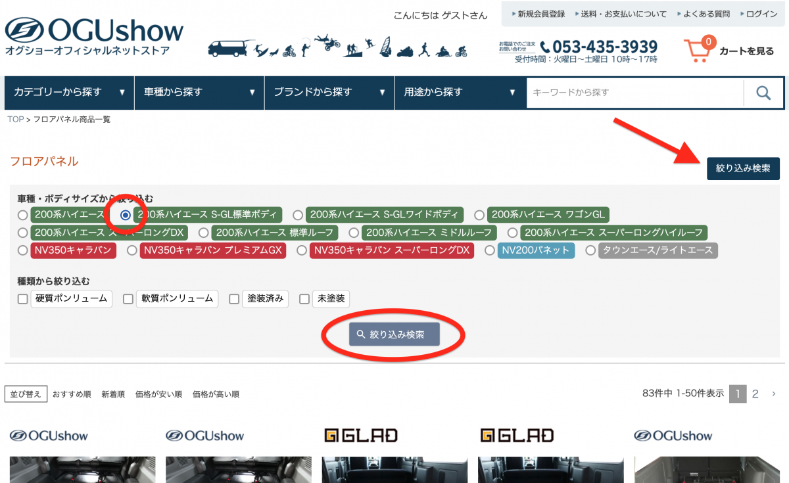This screenshot has width=789, height=483.
Task: Select 200系ハイエース スーパーロングハイルーフ radio
Action: (x=512, y=233)
